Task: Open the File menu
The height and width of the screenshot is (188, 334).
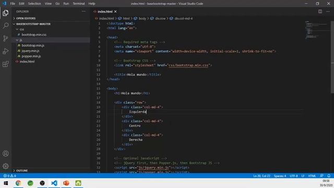Action: pos(13,4)
